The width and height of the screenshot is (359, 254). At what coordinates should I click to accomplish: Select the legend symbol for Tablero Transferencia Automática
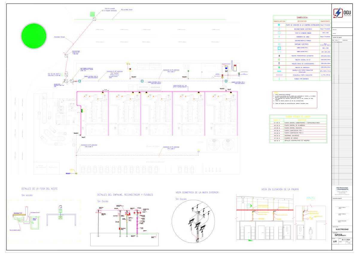[x=279, y=56]
